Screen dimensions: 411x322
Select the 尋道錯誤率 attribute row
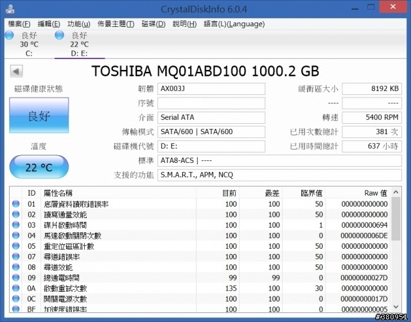pyautogui.click(x=200, y=257)
